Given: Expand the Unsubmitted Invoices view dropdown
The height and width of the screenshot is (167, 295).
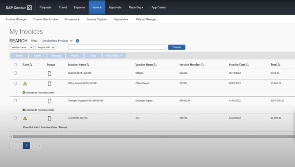Looking at the screenshot, I should 57,41.
